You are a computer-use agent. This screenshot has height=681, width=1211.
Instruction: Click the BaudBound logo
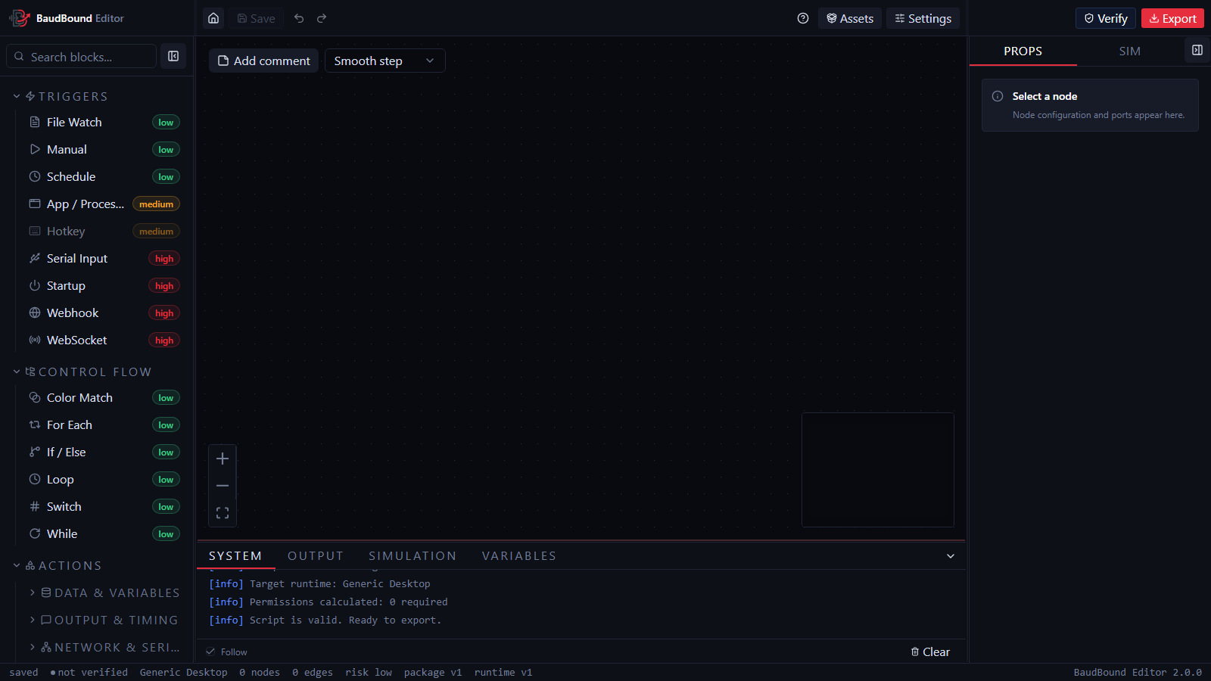pyautogui.click(x=20, y=18)
